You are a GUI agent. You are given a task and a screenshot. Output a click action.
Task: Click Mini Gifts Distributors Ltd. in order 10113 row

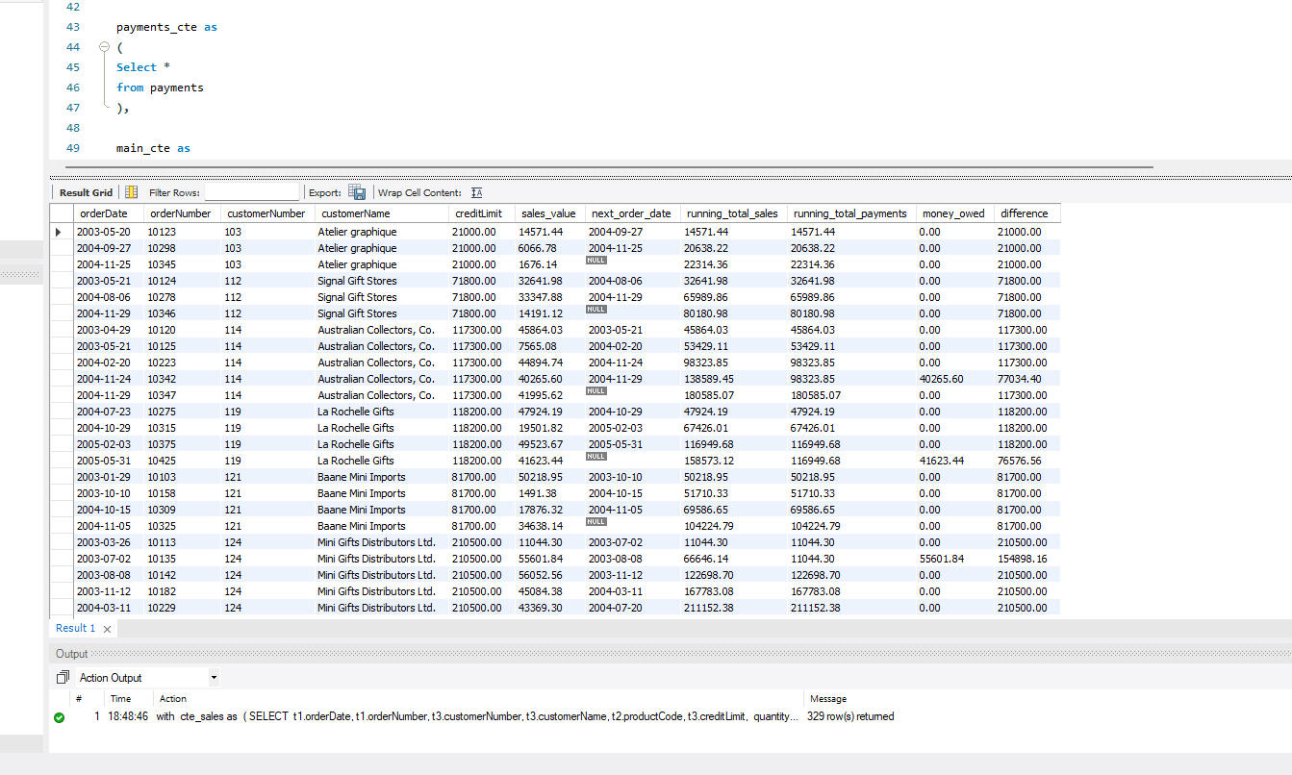click(x=376, y=542)
